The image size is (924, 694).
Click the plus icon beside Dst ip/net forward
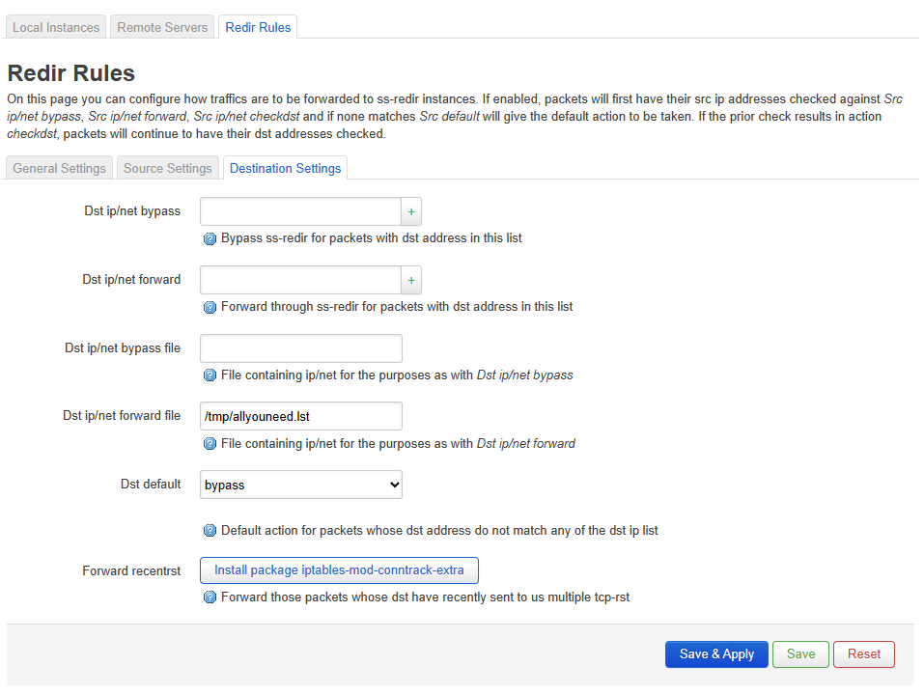pos(411,280)
